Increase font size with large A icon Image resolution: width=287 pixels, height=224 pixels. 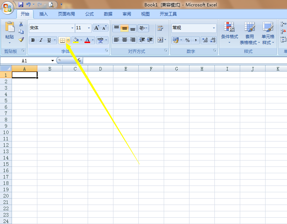click(96, 28)
